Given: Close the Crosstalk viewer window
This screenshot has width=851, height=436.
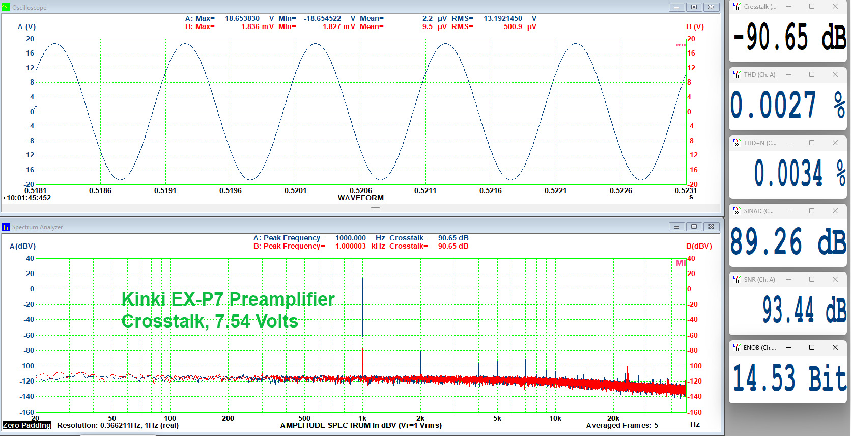Looking at the screenshot, I should [x=835, y=6].
